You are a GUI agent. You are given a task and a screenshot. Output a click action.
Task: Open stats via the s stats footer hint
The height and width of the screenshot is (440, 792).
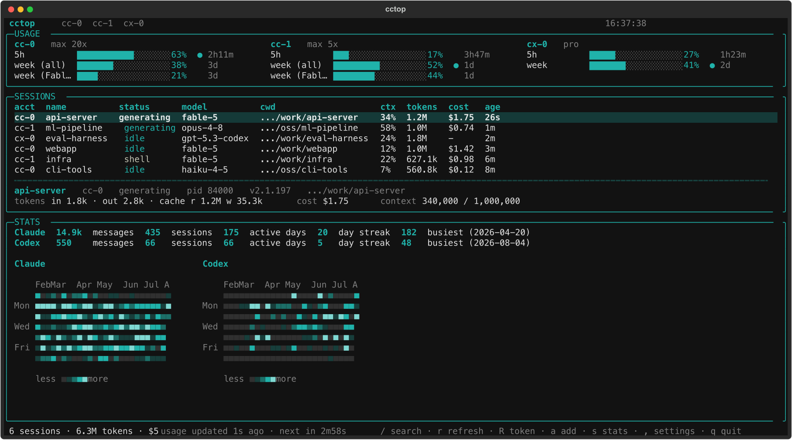coord(610,431)
